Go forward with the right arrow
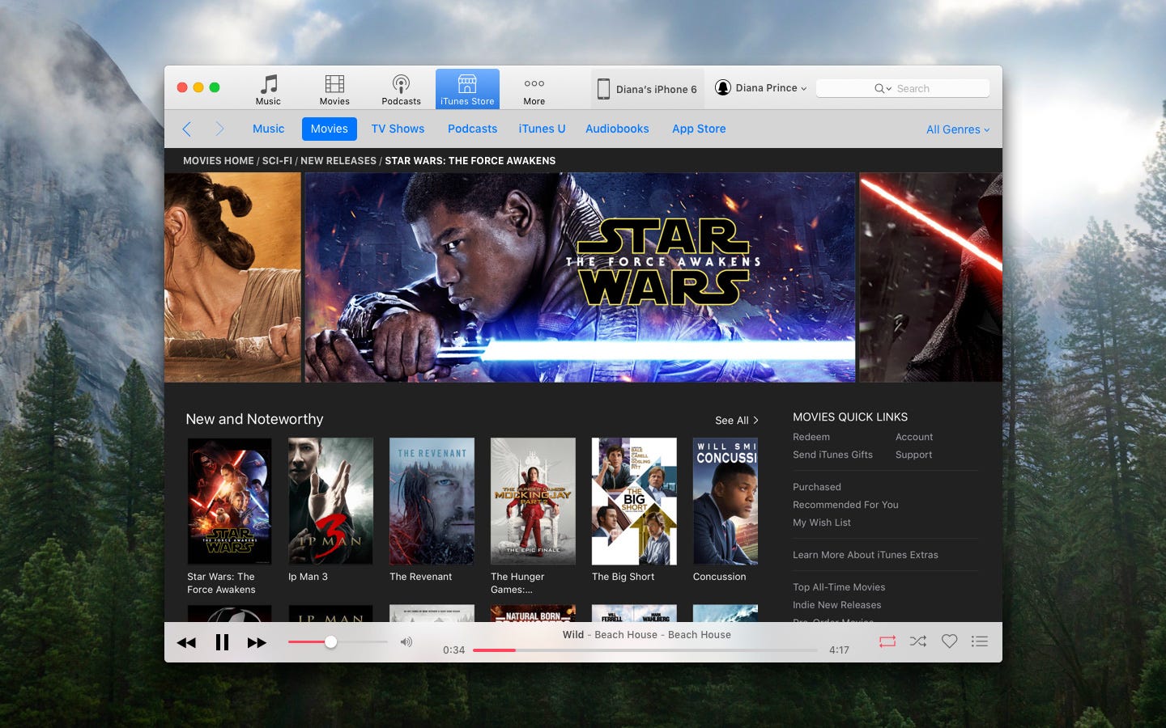 pyautogui.click(x=219, y=129)
